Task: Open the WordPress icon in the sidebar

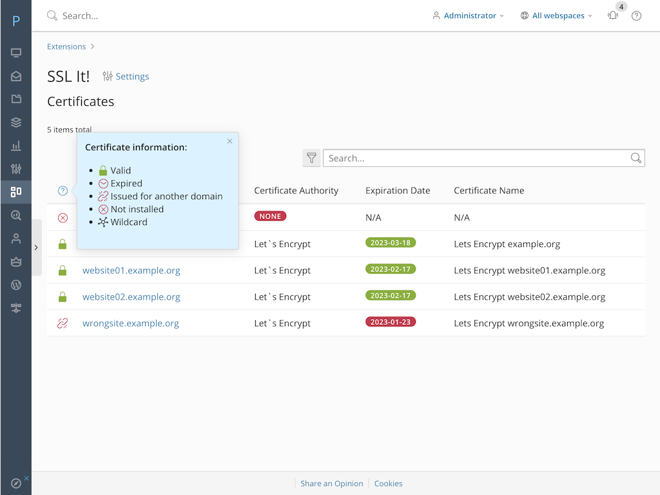Action: tap(16, 285)
